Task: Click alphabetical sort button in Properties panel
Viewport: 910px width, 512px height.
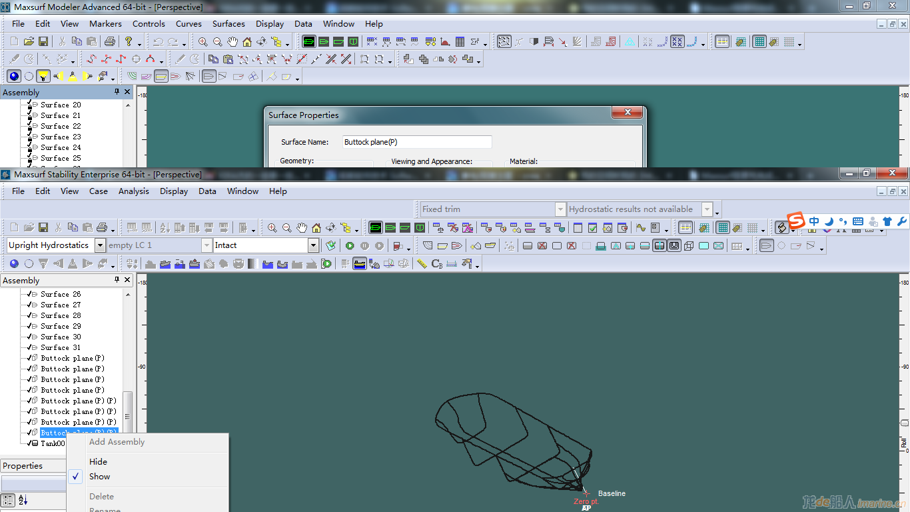Action: (x=23, y=500)
